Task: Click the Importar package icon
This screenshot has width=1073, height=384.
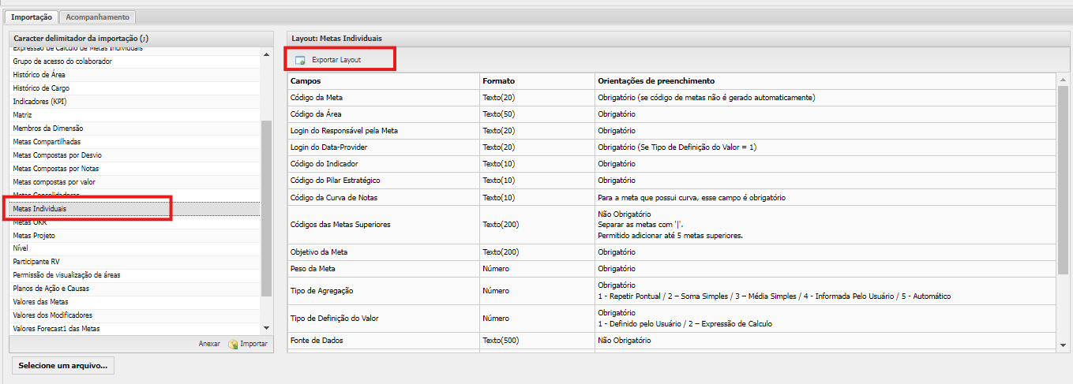Action: (233, 344)
